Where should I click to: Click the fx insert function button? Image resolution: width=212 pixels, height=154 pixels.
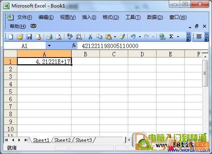(74, 46)
